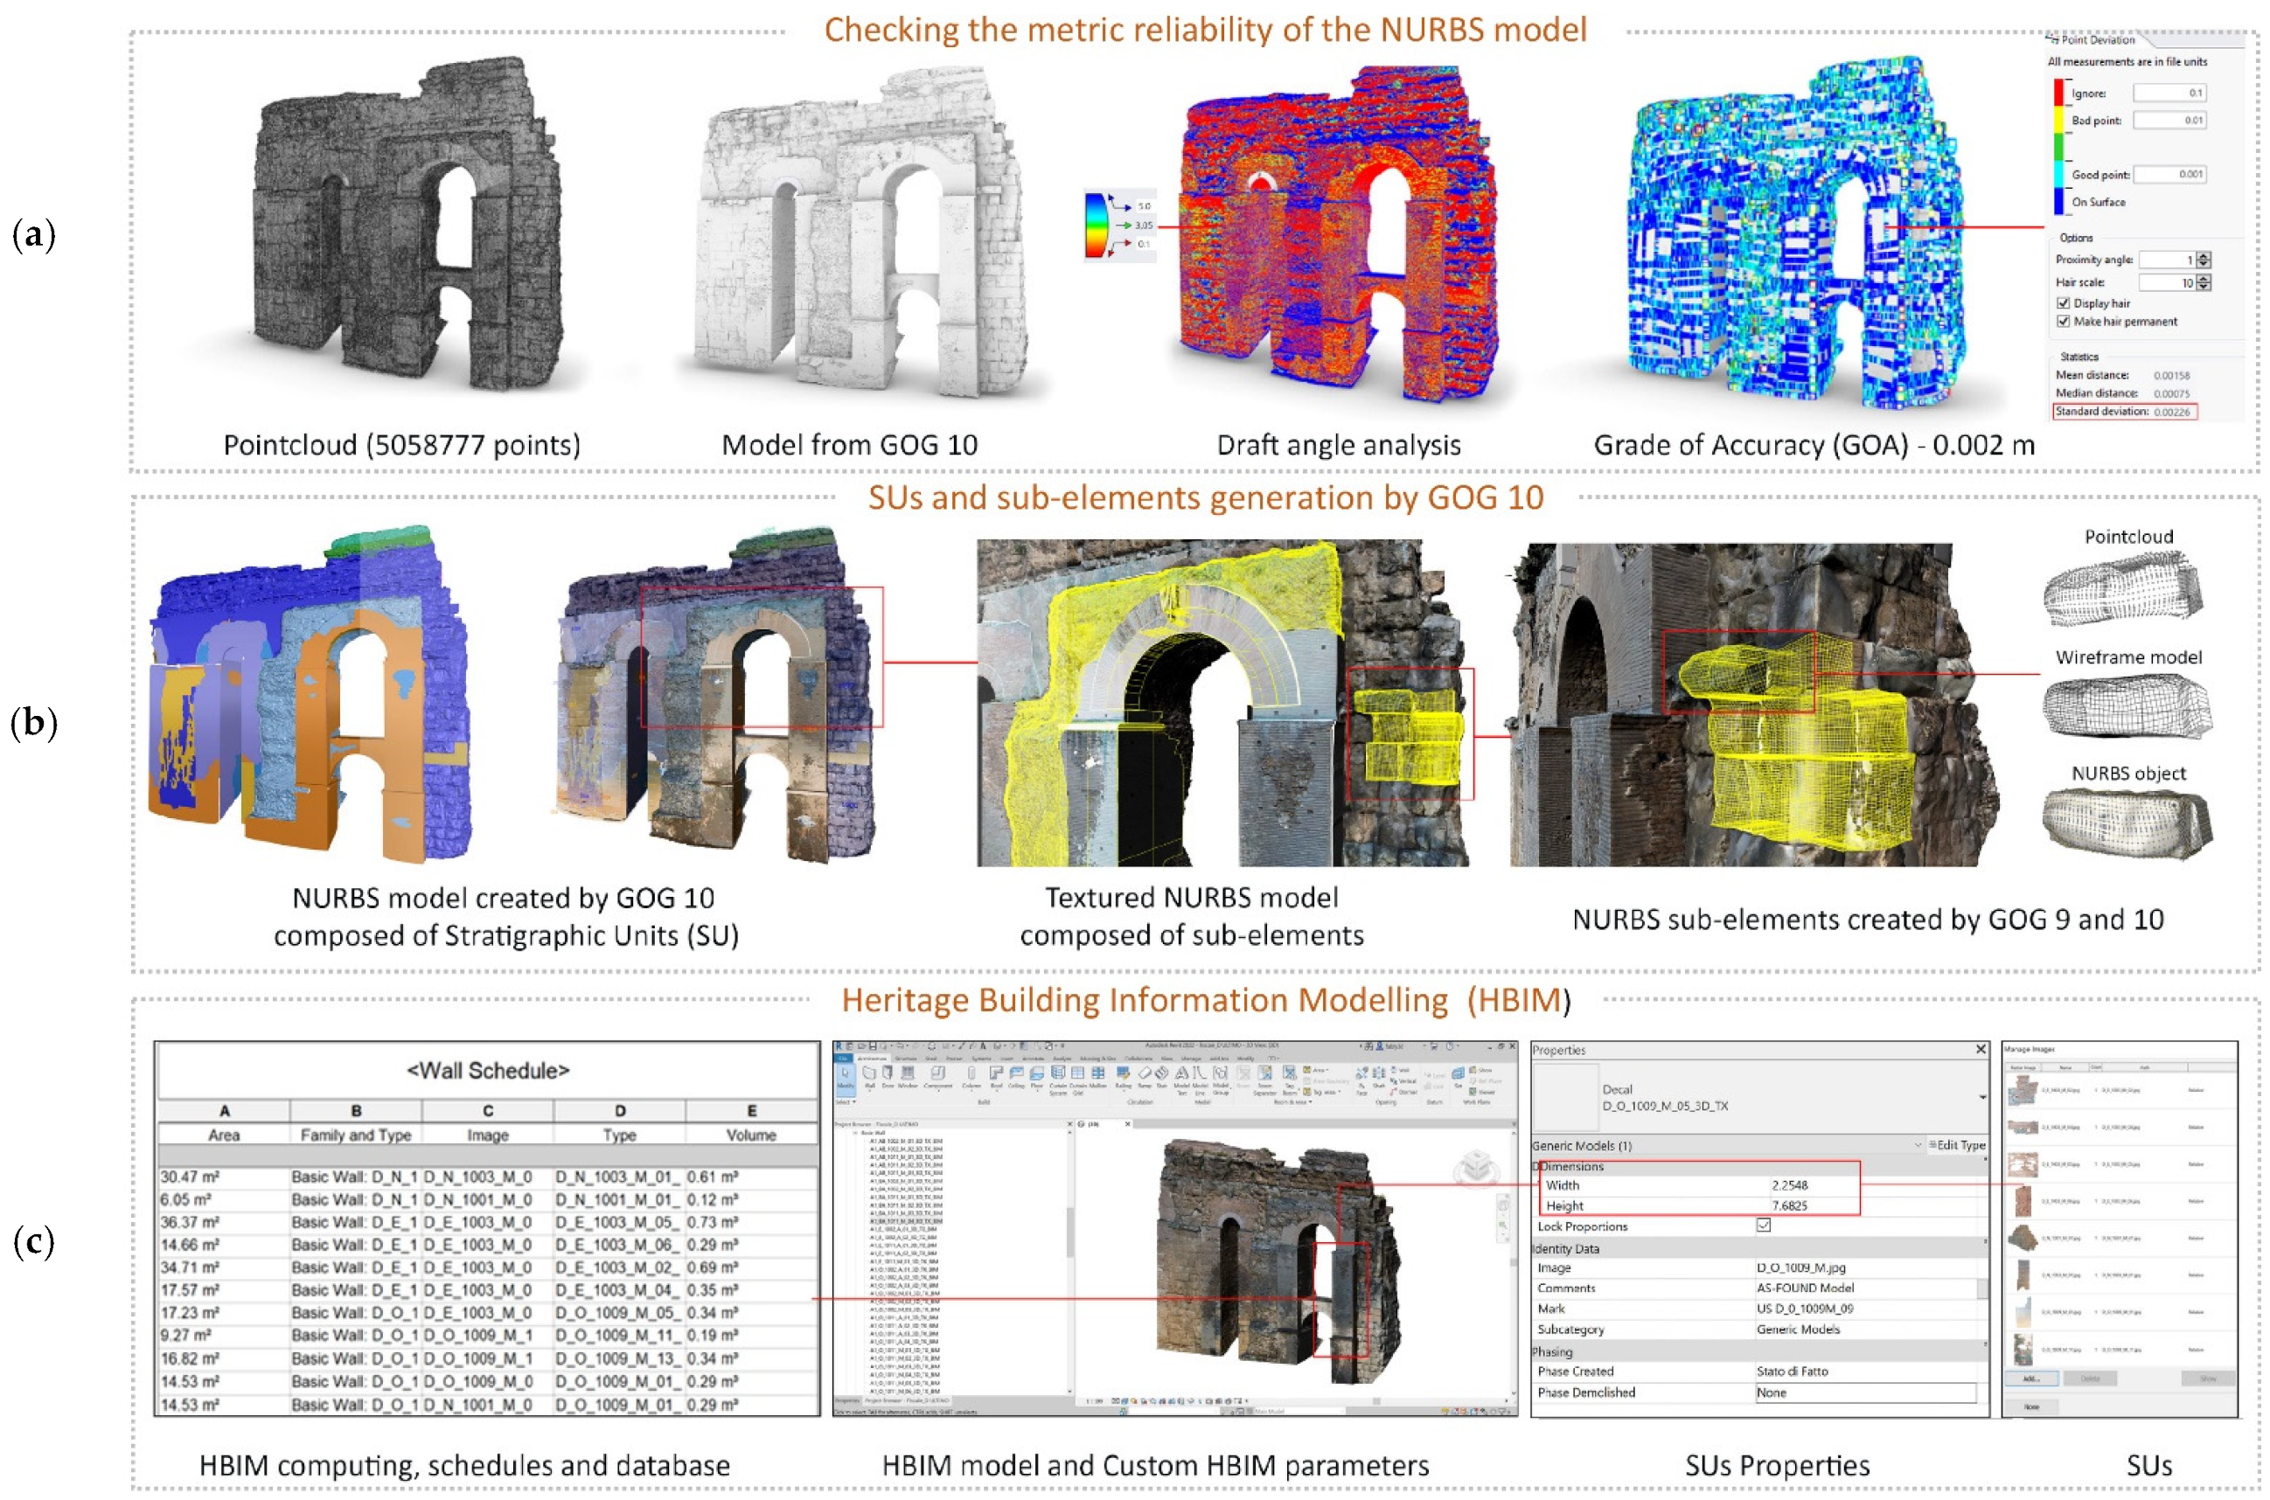Click the Roof tool icon
Image resolution: width=2270 pixels, height=1500 pixels.
996,1073
